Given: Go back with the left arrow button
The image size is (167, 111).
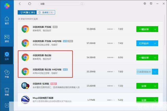Looking at the screenshot, I should point(20,4).
